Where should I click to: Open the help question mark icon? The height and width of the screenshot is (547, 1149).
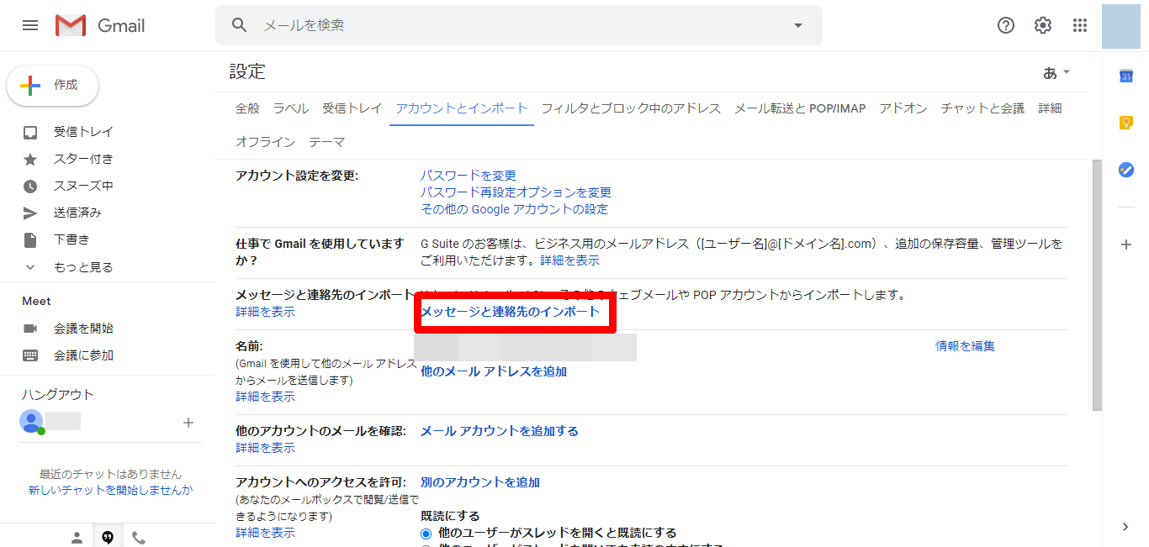(x=1006, y=25)
